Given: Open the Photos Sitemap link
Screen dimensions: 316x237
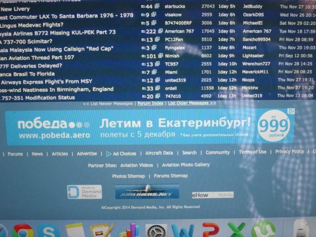Looking at the screenshot, I should pos(128,176).
